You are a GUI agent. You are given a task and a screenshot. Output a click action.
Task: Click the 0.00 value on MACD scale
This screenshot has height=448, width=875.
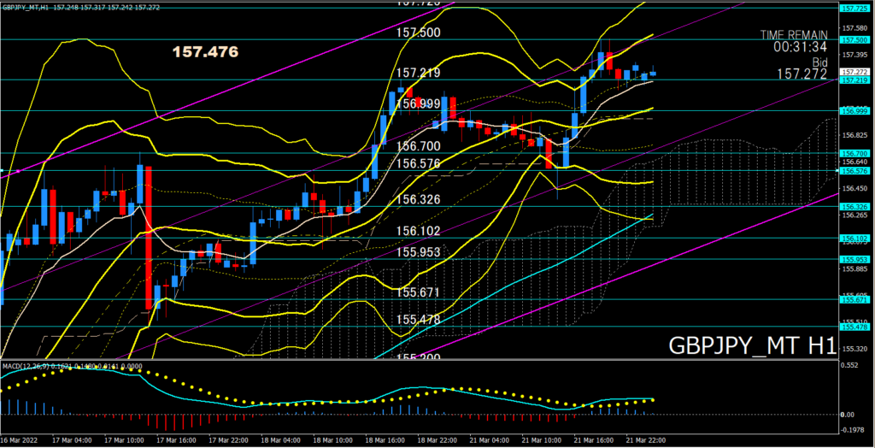tap(849, 415)
